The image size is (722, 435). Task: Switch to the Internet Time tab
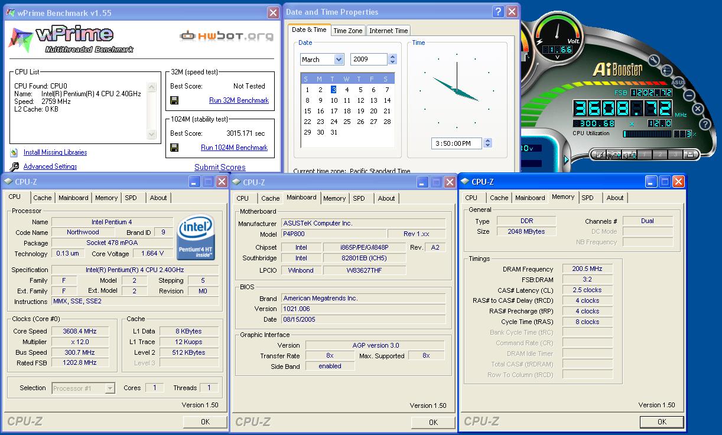tap(388, 31)
